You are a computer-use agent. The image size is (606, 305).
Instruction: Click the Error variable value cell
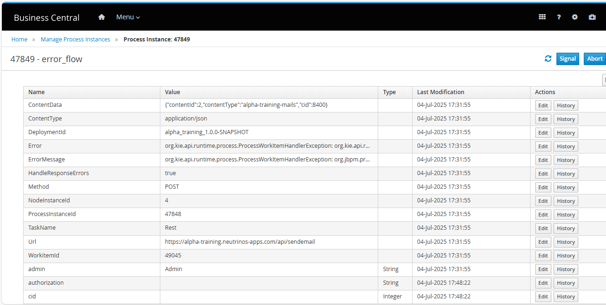[267, 146]
